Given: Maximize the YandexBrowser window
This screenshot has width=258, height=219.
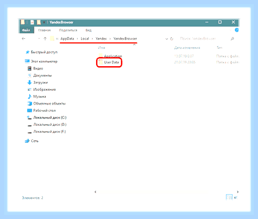Looking at the screenshot, I should pyautogui.click(x=220, y=22).
